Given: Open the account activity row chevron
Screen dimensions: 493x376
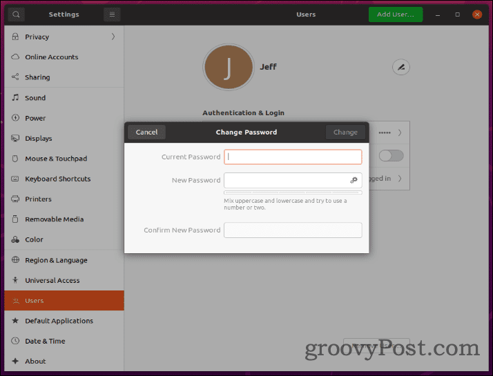Looking at the screenshot, I should [399, 179].
